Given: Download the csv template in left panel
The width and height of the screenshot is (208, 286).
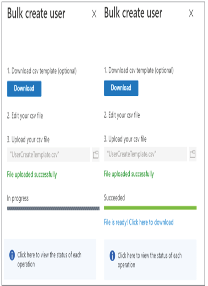Looking at the screenshot, I should pyautogui.click(x=24, y=89).
